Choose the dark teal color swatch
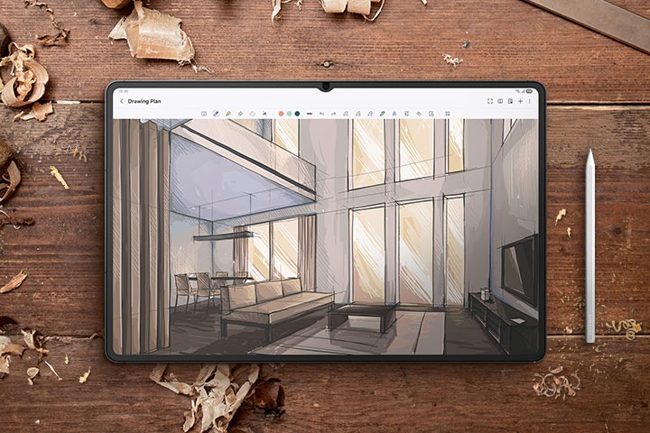 297,114
